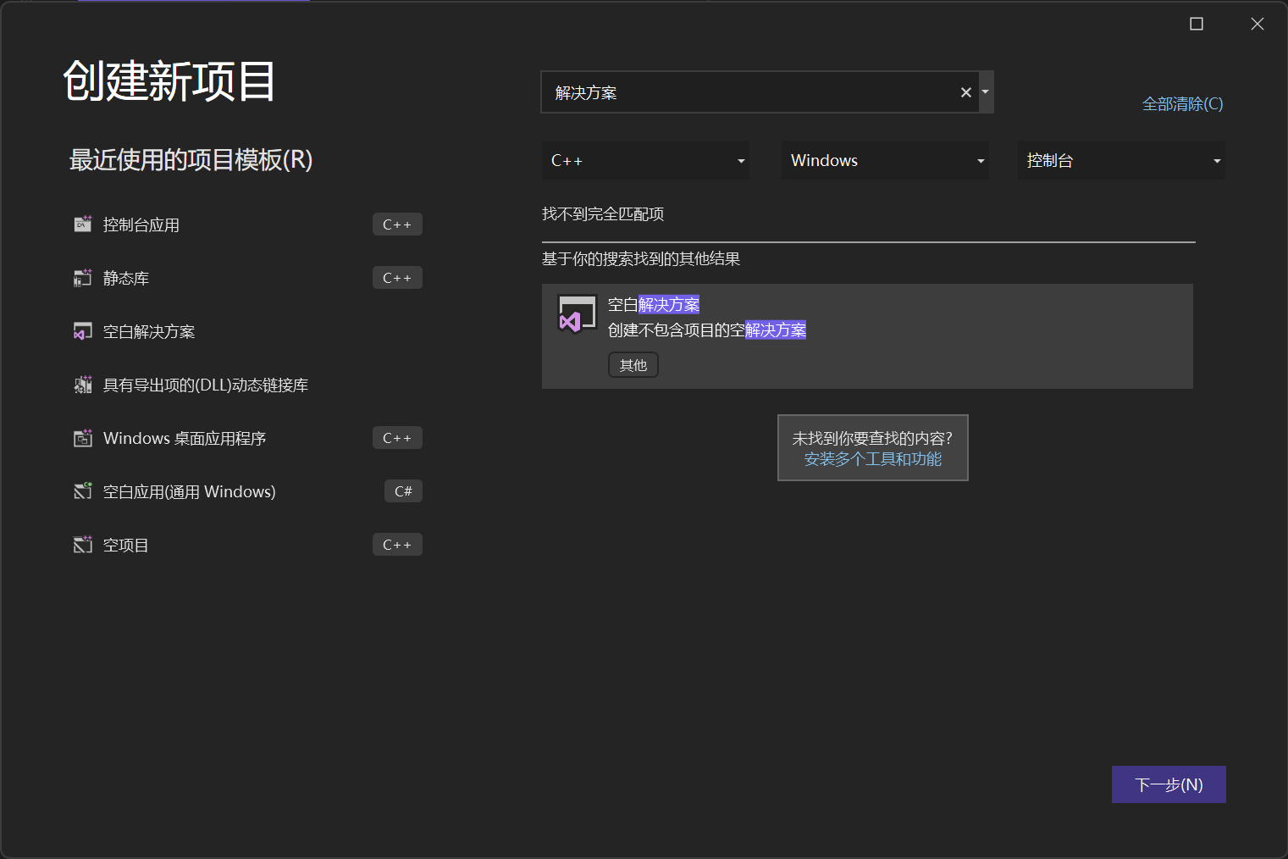Click 全部清除(C) link
The height and width of the screenshot is (859, 1288).
point(1182,104)
